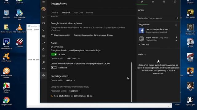197x110 pixels.
Task: Open Qualité audio 128 Kbits/s dropdown
Action: pyautogui.click(x=73, y=58)
